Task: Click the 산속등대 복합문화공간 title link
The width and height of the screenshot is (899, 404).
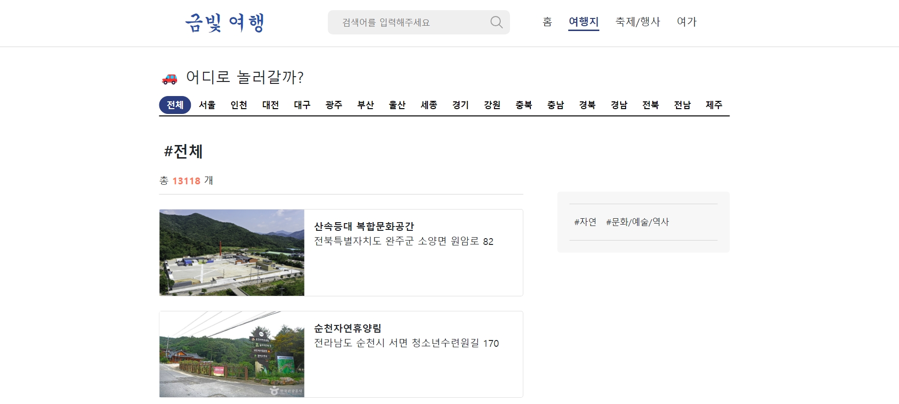Action: (x=364, y=226)
